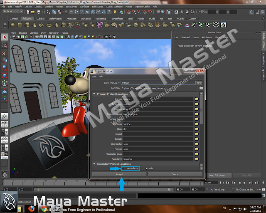Select the Single Perspective View layout

5,116
